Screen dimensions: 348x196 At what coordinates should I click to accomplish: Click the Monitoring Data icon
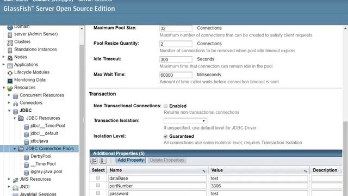(x=10, y=81)
